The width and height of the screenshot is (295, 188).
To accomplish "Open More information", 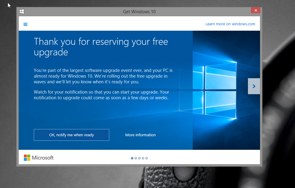I will tap(141, 135).
